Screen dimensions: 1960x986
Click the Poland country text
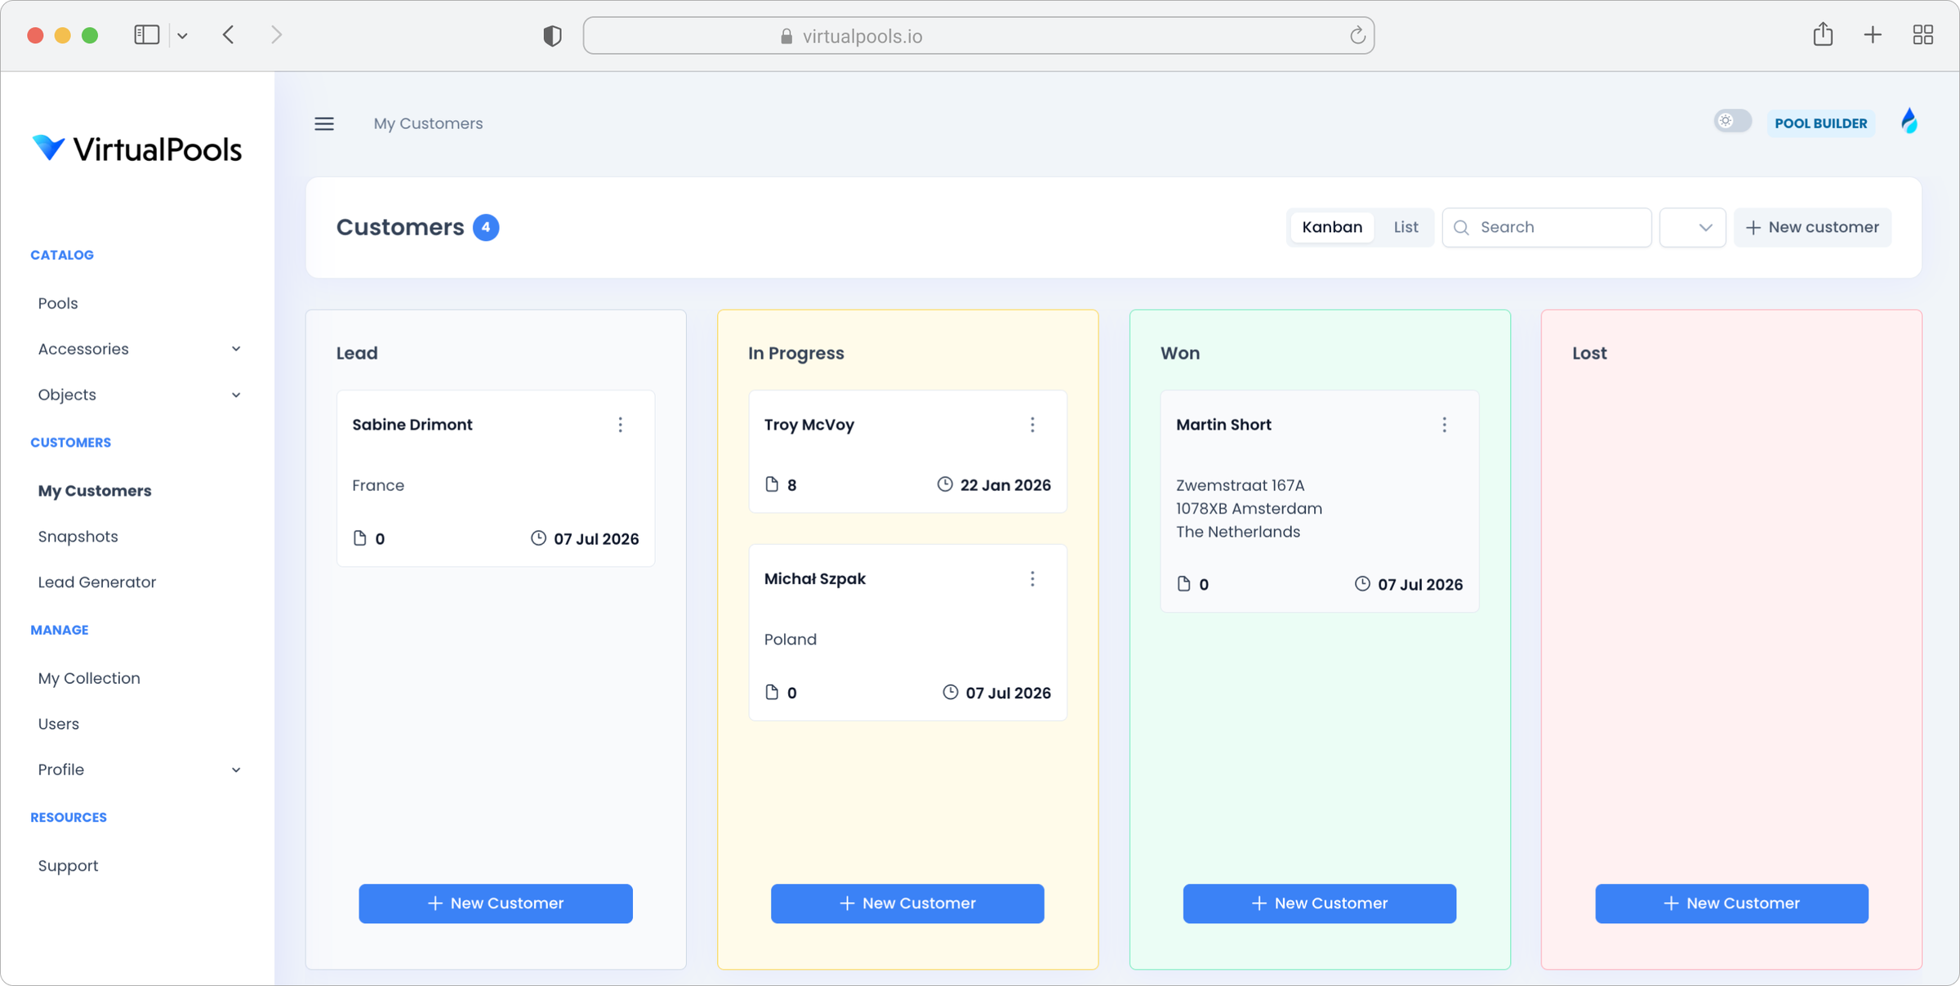coord(790,640)
